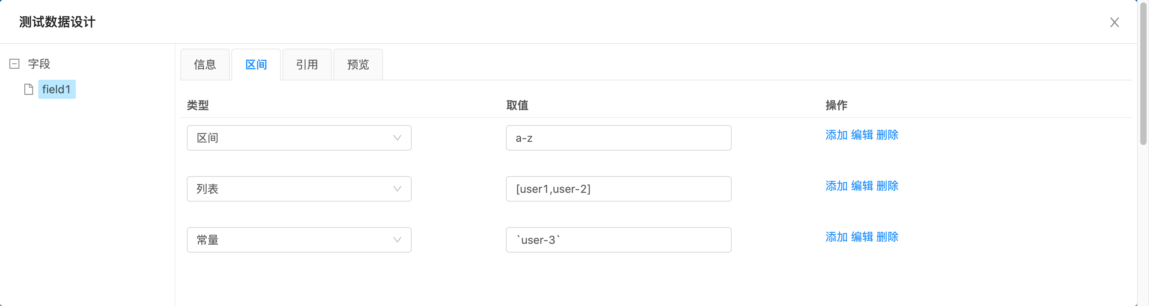1149x306 pixels.
Task: Click 删除 for the 列表 row
Action: click(887, 186)
